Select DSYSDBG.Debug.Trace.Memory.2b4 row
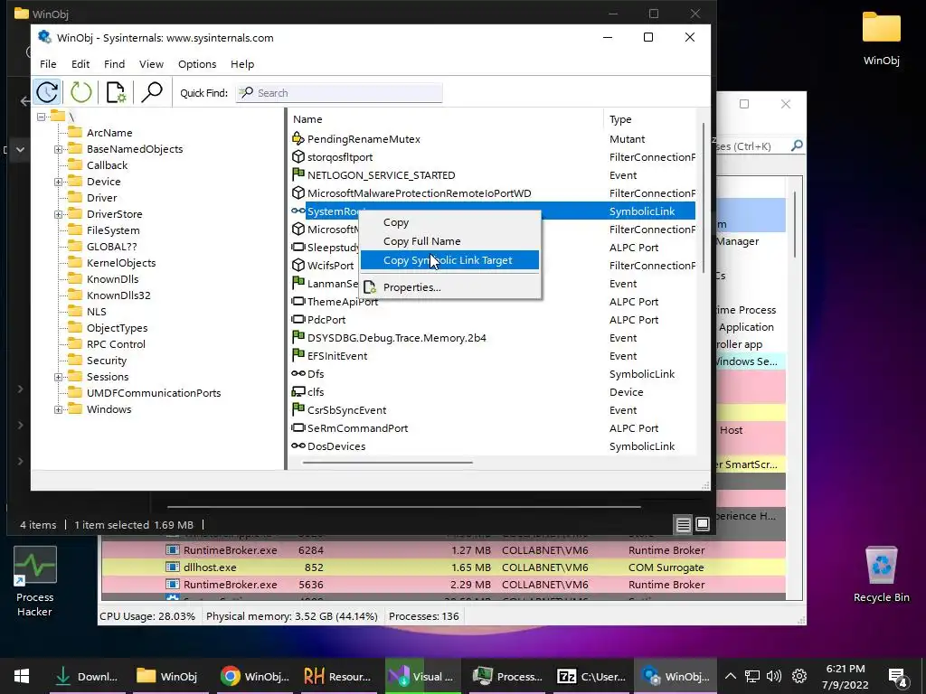926x694 pixels. click(x=493, y=338)
